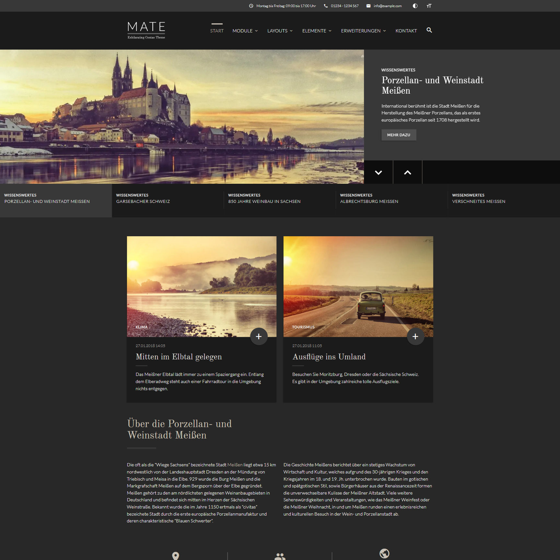Toggle the contrast mode half-circle icon
Screen dimensions: 560x560
coord(415,6)
